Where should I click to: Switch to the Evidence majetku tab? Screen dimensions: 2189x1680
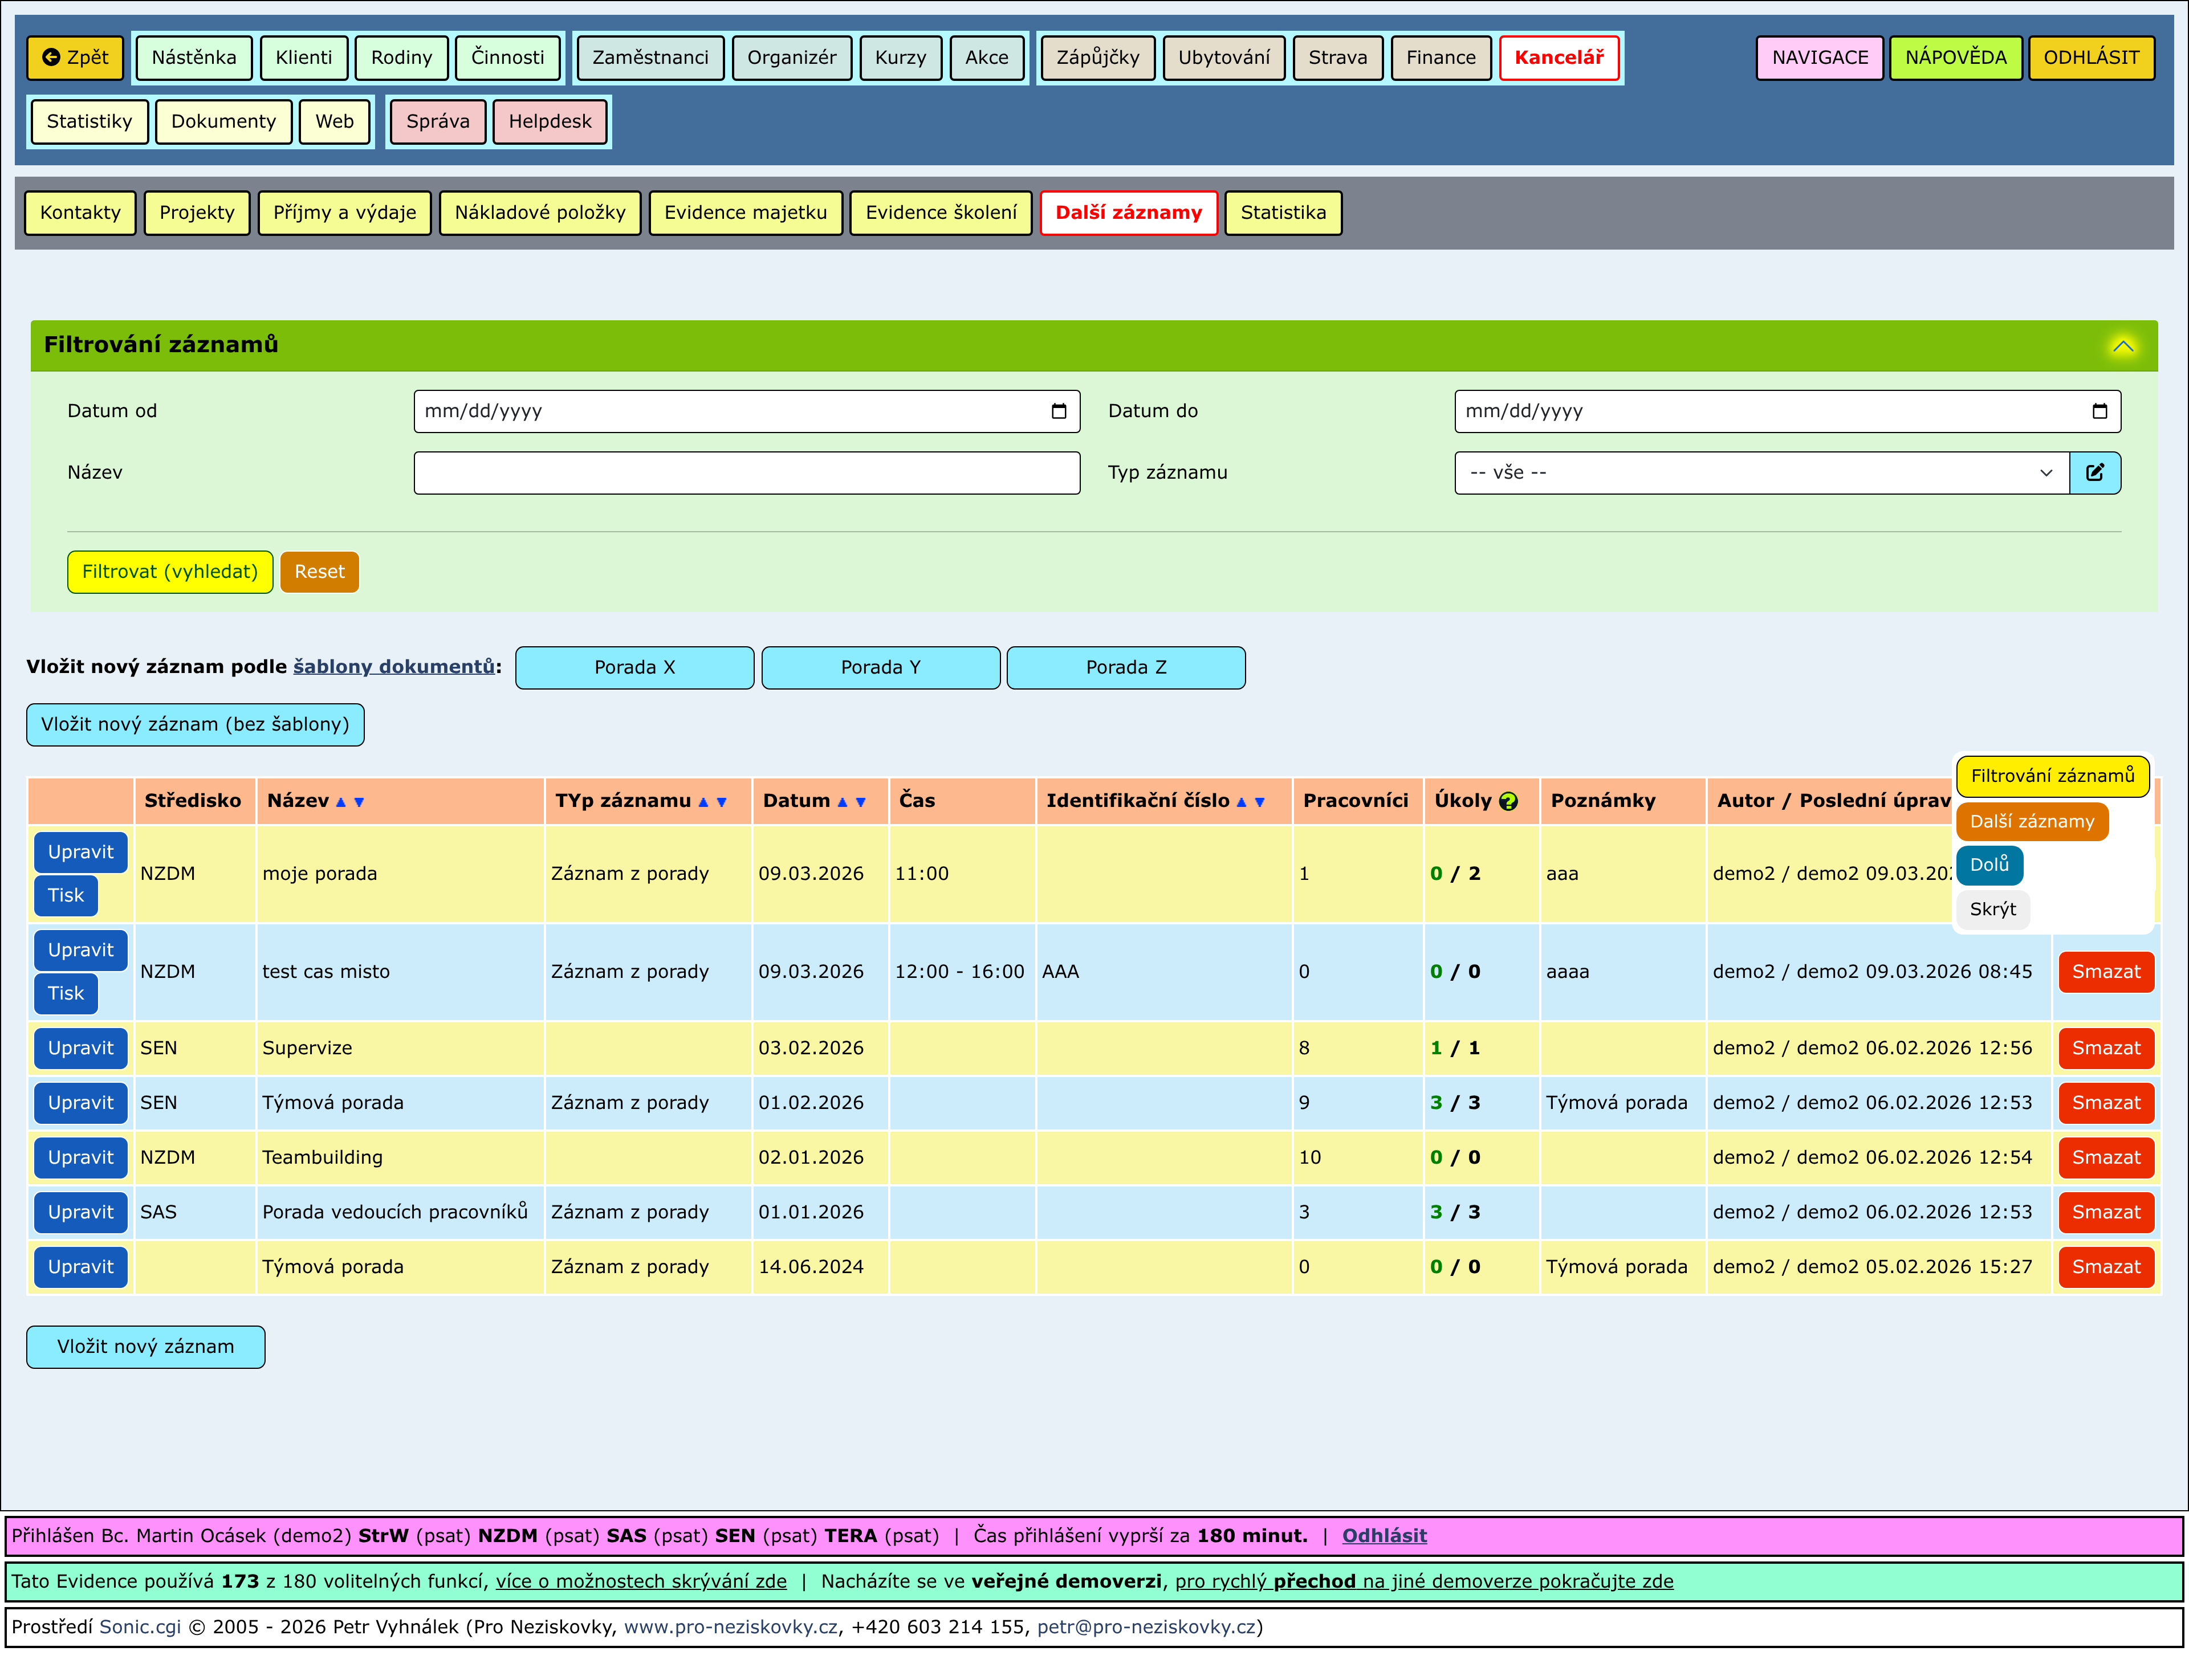pos(745,212)
